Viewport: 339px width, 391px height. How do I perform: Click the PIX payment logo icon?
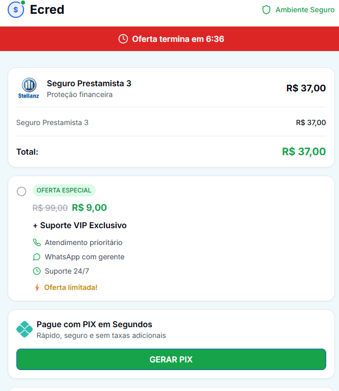click(25, 329)
